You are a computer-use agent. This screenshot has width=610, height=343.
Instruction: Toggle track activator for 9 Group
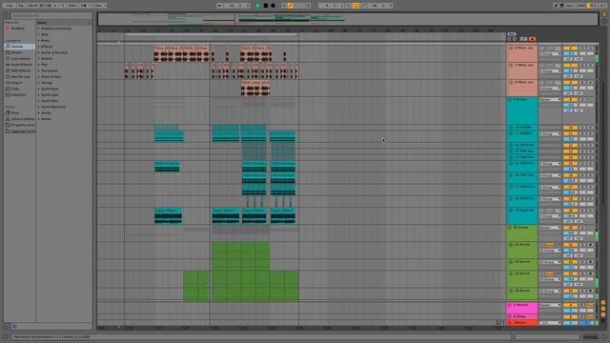pyautogui.click(x=570, y=99)
